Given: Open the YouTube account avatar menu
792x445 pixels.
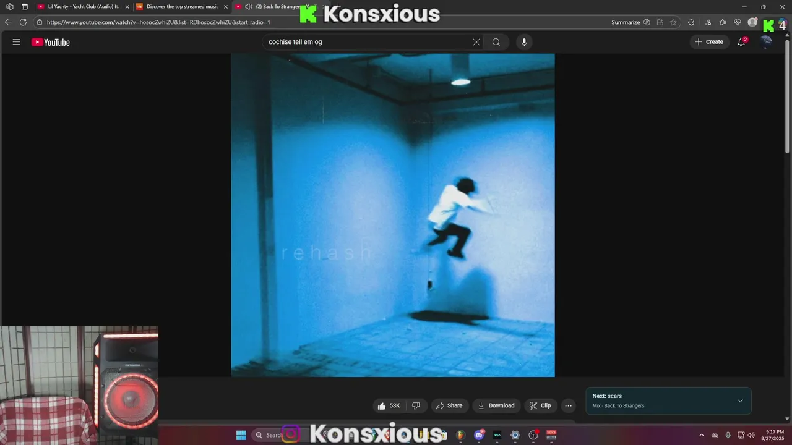Looking at the screenshot, I should (x=767, y=42).
